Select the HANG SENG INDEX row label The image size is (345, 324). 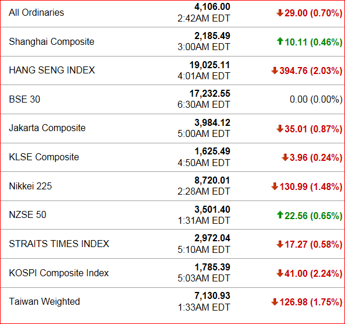click(x=52, y=71)
